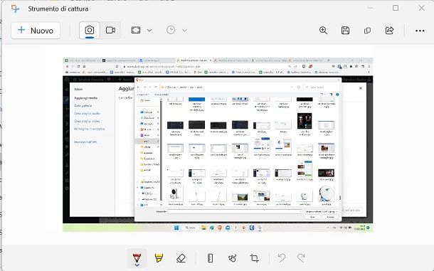
Task: Click the Strumento di cattura app icon
Action: pos(15,9)
